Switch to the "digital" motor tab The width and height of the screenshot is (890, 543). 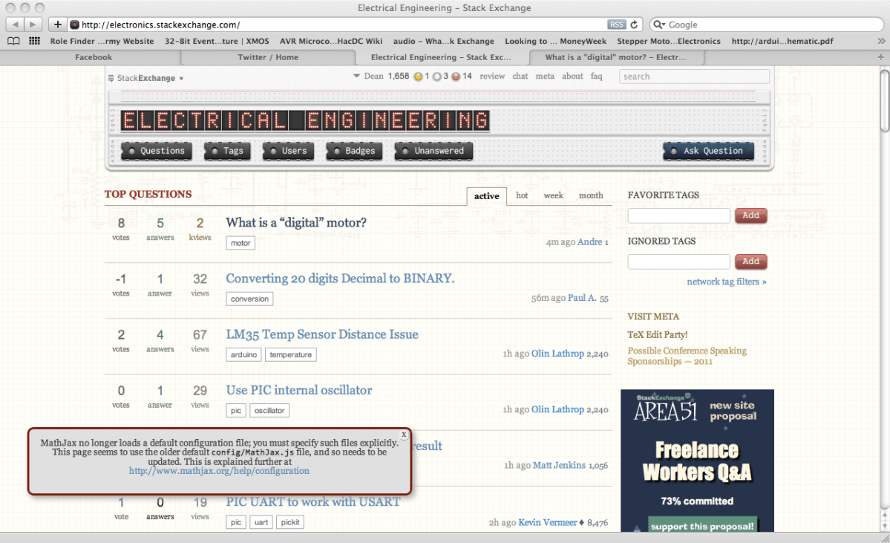615,57
